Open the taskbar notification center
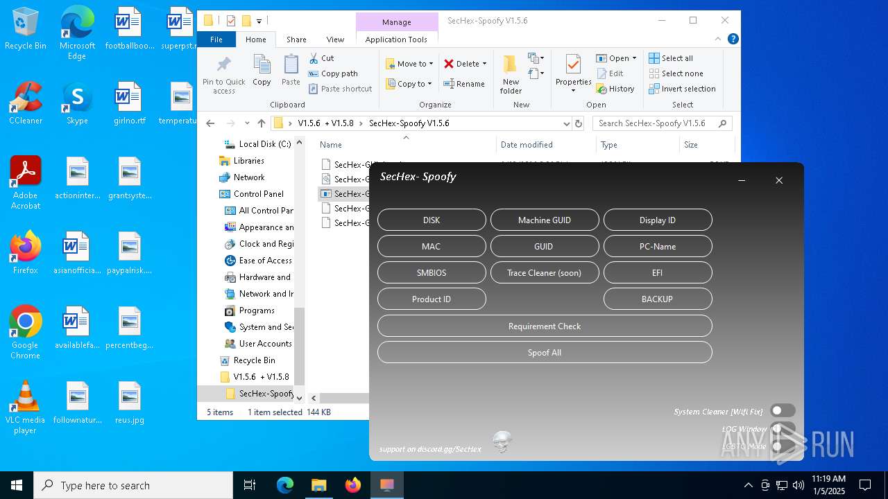This screenshot has width=888, height=499. coord(865,485)
